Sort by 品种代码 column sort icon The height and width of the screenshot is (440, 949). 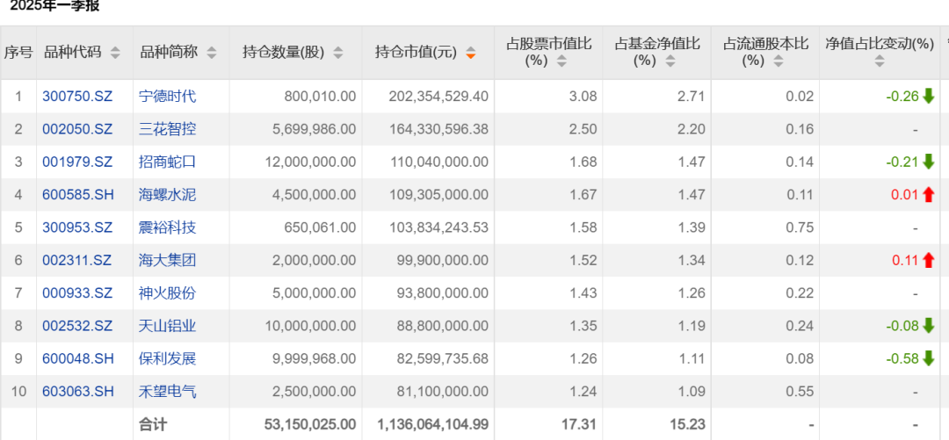[115, 53]
